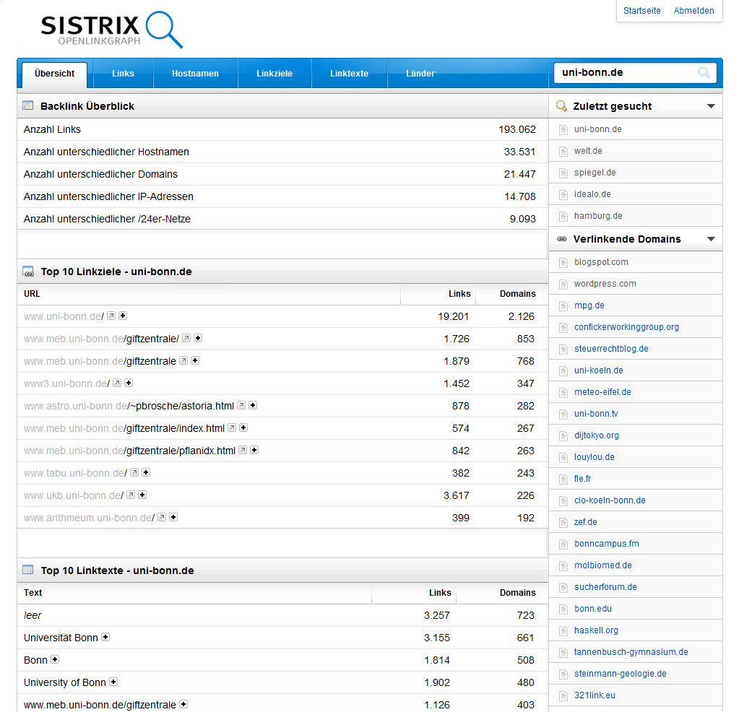
Task: Click page icon beside blogspot.com
Action: (563, 262)
